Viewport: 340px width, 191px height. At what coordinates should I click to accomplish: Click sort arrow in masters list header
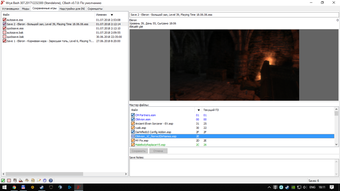tap(199, 110)
